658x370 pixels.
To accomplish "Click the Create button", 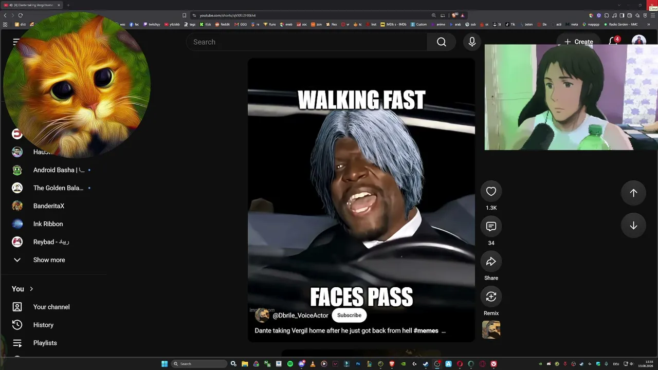I will point(578,42).
